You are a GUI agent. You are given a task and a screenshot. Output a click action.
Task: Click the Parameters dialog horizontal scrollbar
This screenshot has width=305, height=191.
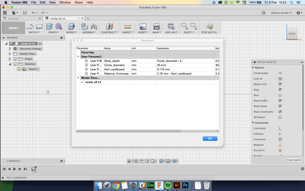click(x=129, y=131)
